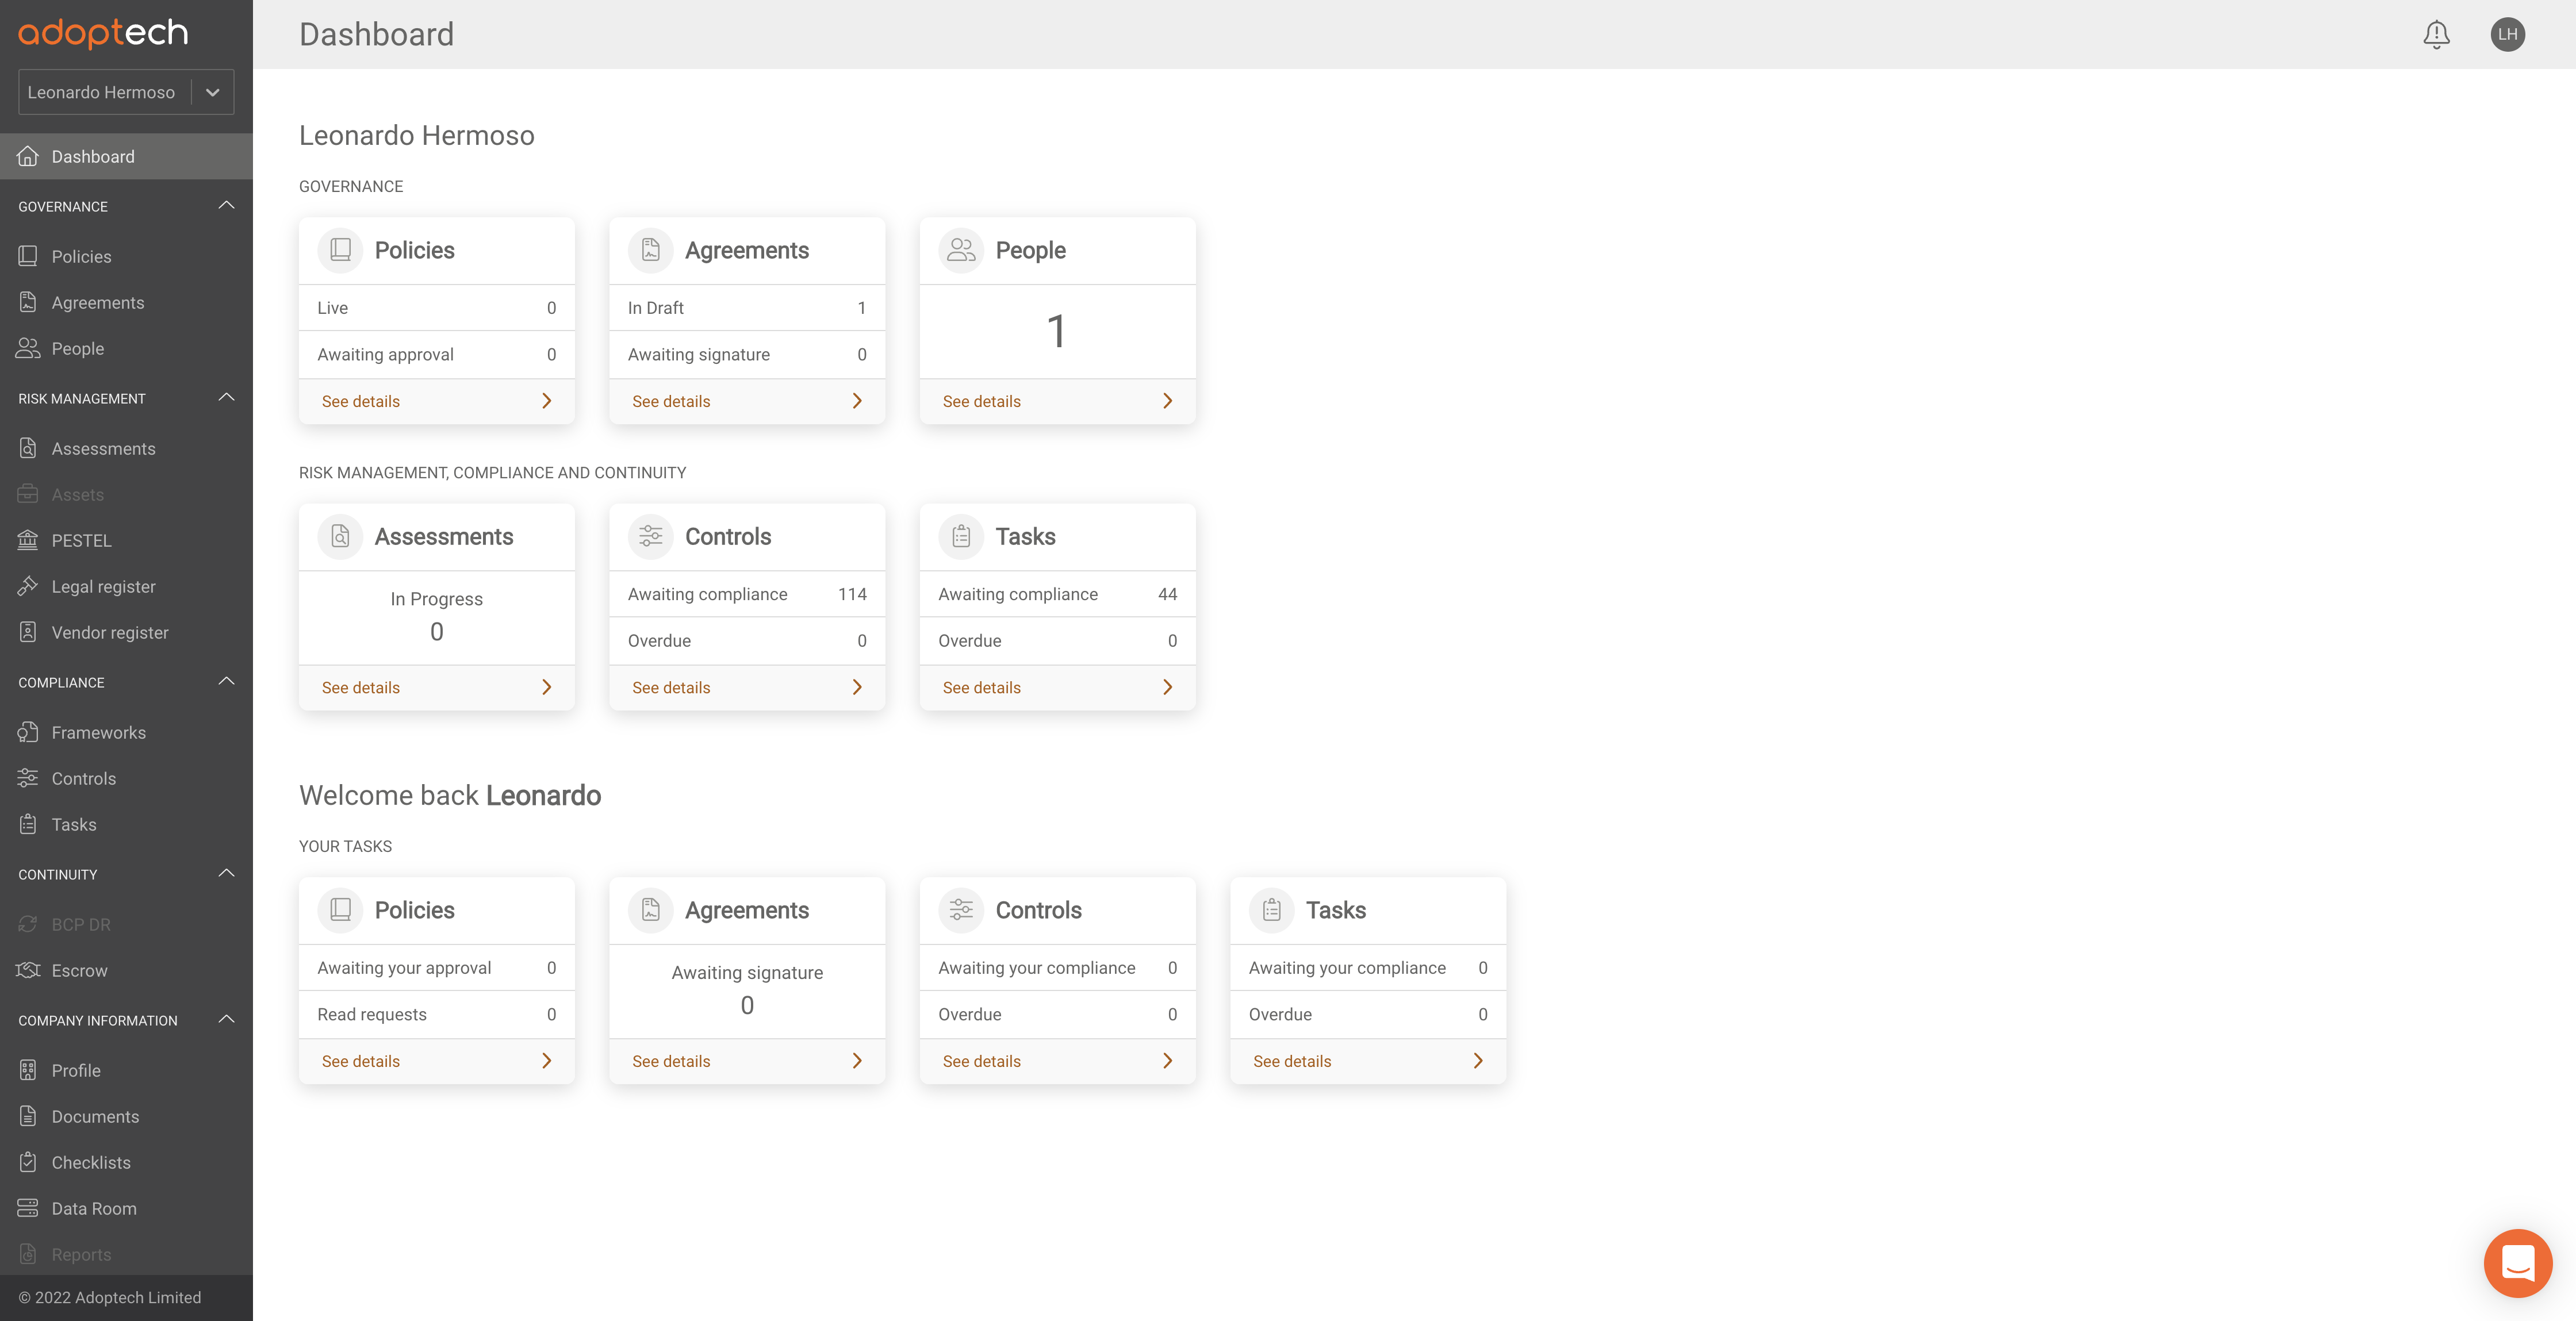Select the Controls sidebar icon
The image size is (2576, 1321).
click(x=28, y=778)
